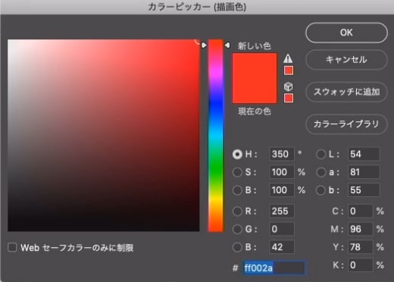Select the S saturation radio button
The height and width of the screenshot is (282, 394).
237,172
